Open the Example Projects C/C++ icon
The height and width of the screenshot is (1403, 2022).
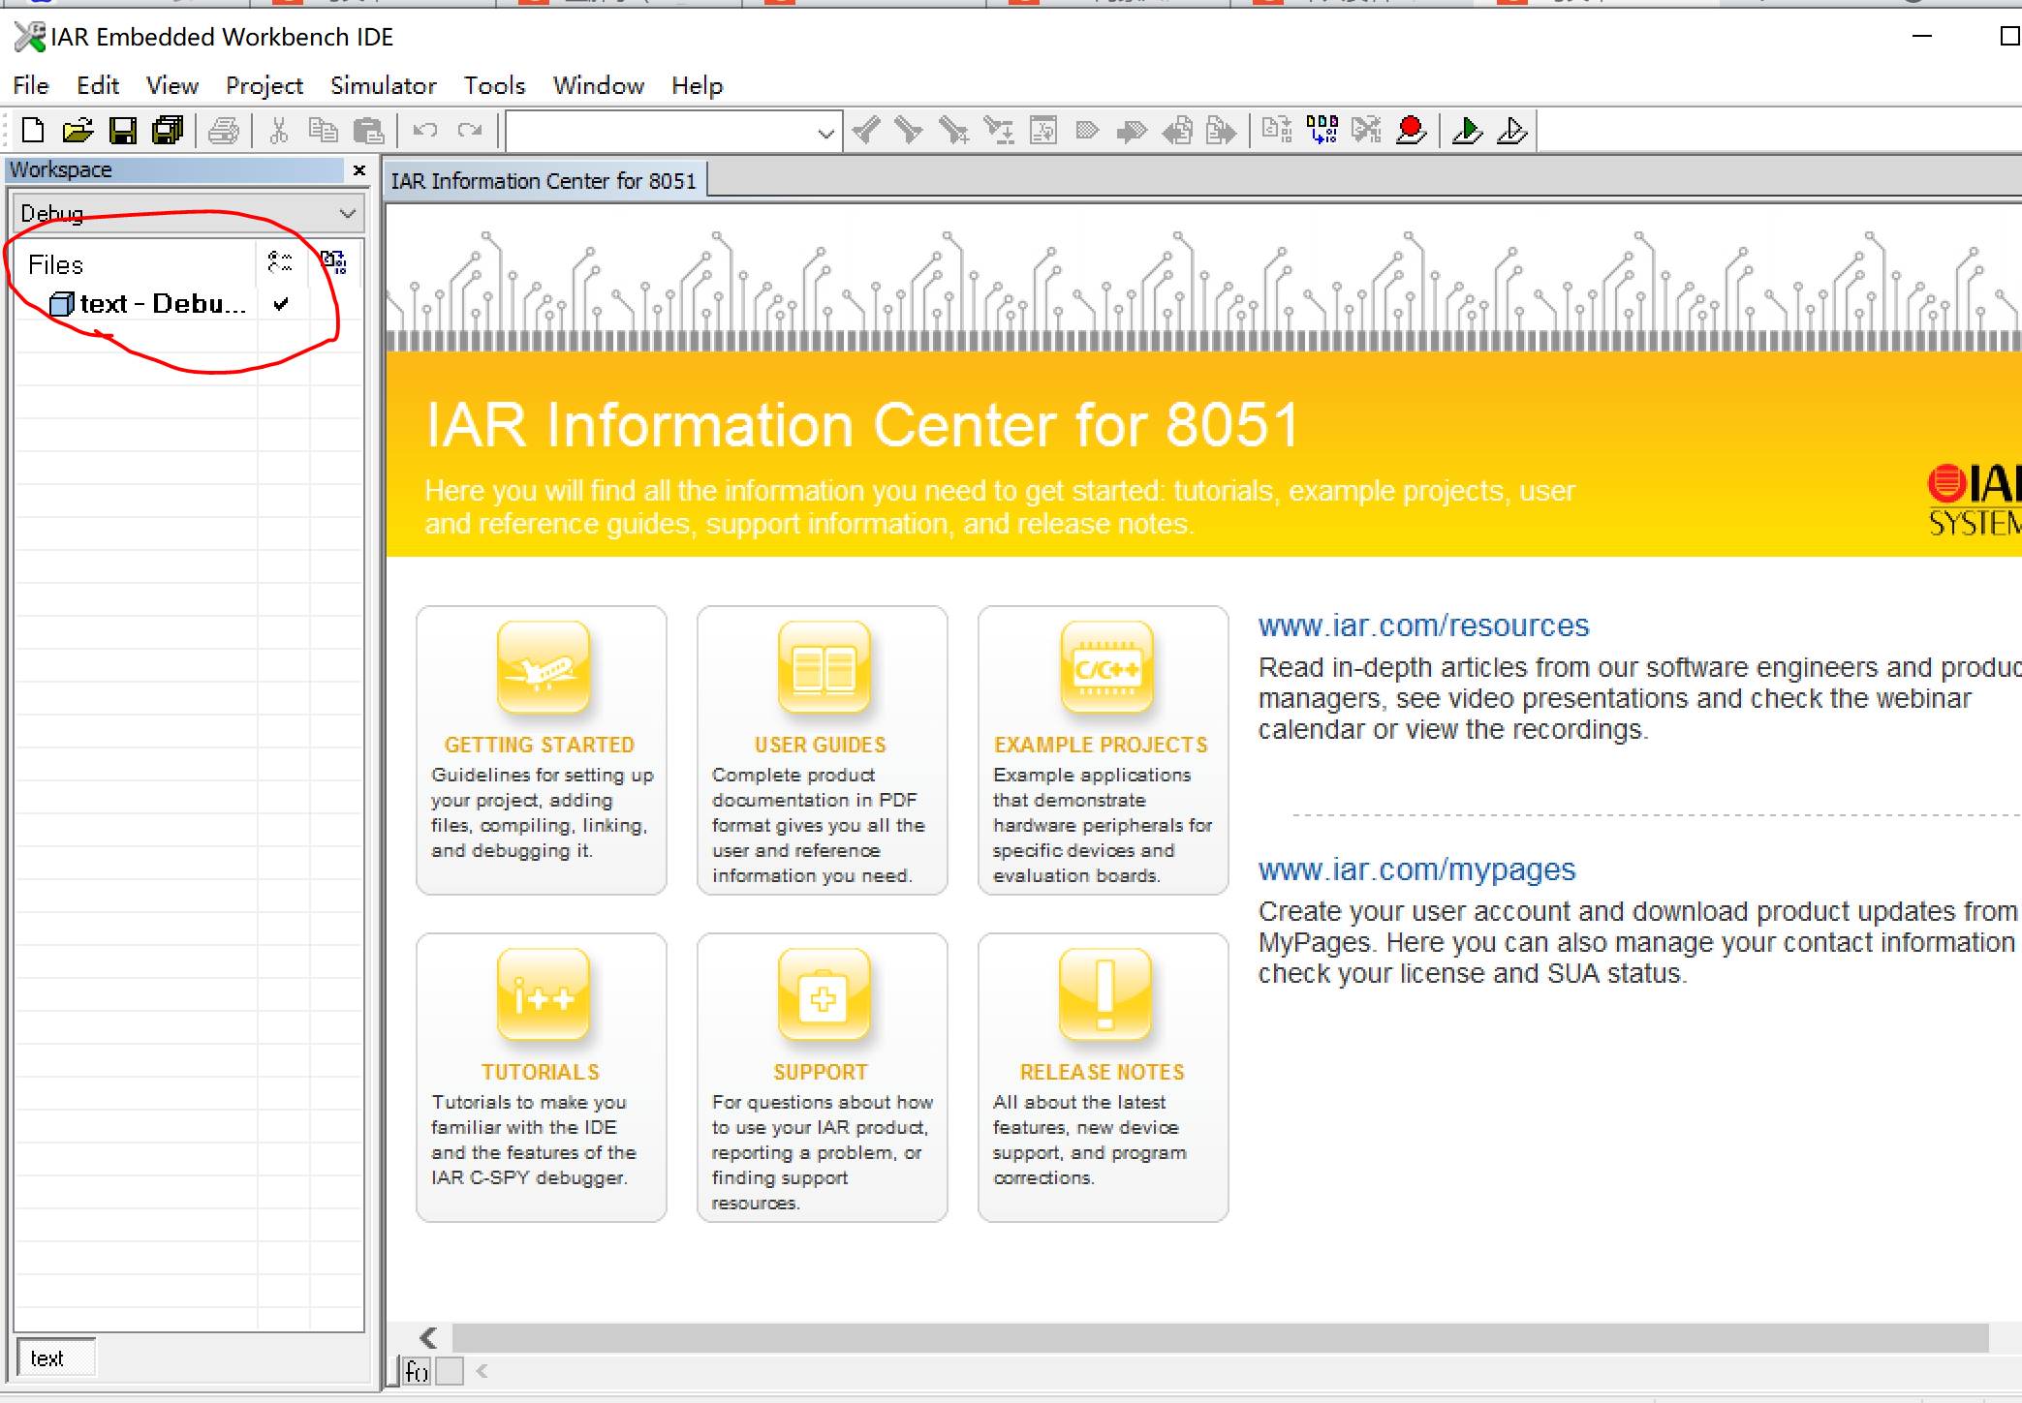click(x=1106, y=668)
